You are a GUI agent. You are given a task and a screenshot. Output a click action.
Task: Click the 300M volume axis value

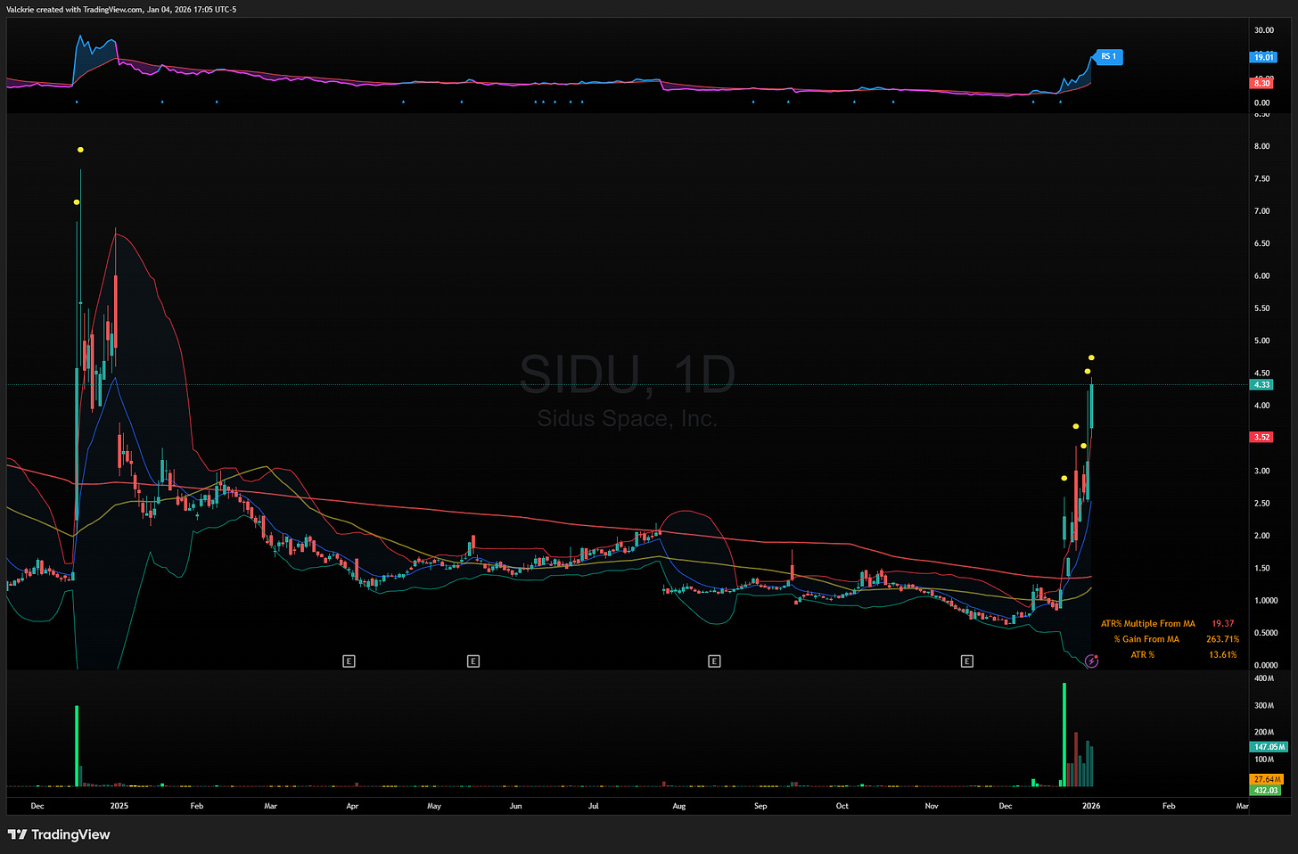click(x=1264, y=706)
